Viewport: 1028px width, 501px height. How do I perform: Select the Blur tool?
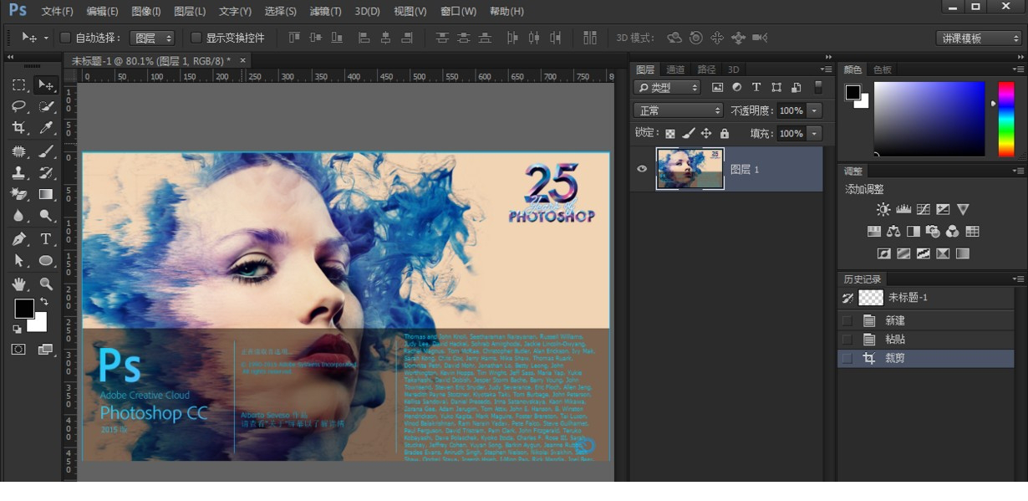pos(18,216)
